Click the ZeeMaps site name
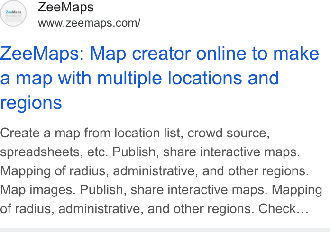Image resolution: width=330 pixels, height=232 pixels. point(65,7)
